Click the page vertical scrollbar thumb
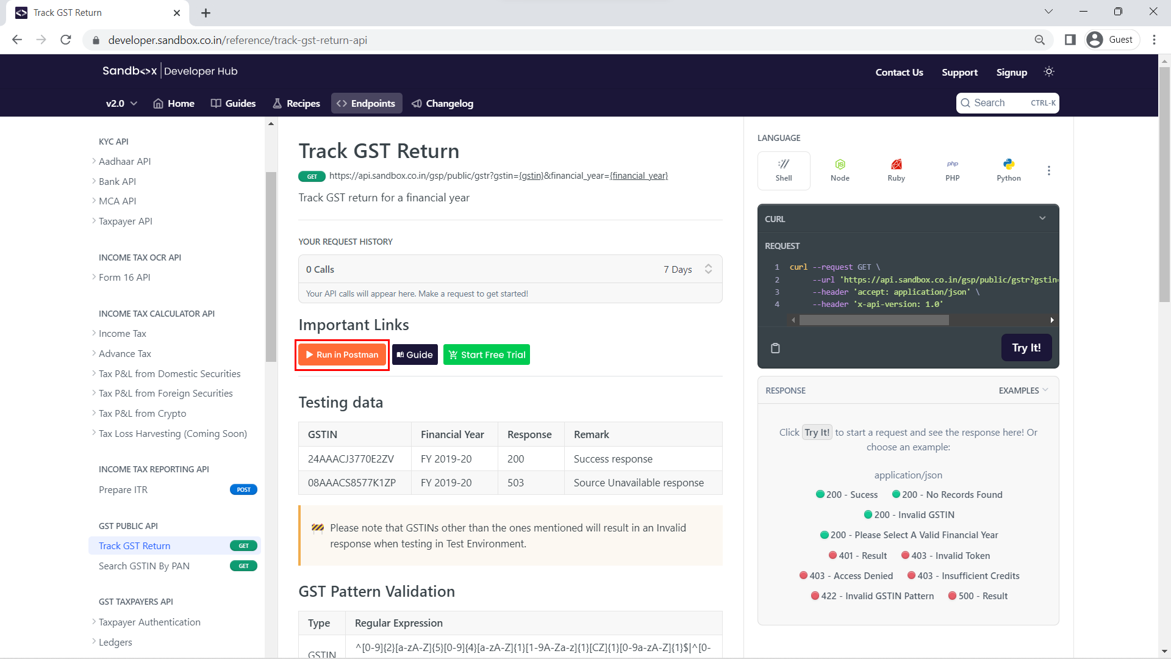 [1164, 183]
